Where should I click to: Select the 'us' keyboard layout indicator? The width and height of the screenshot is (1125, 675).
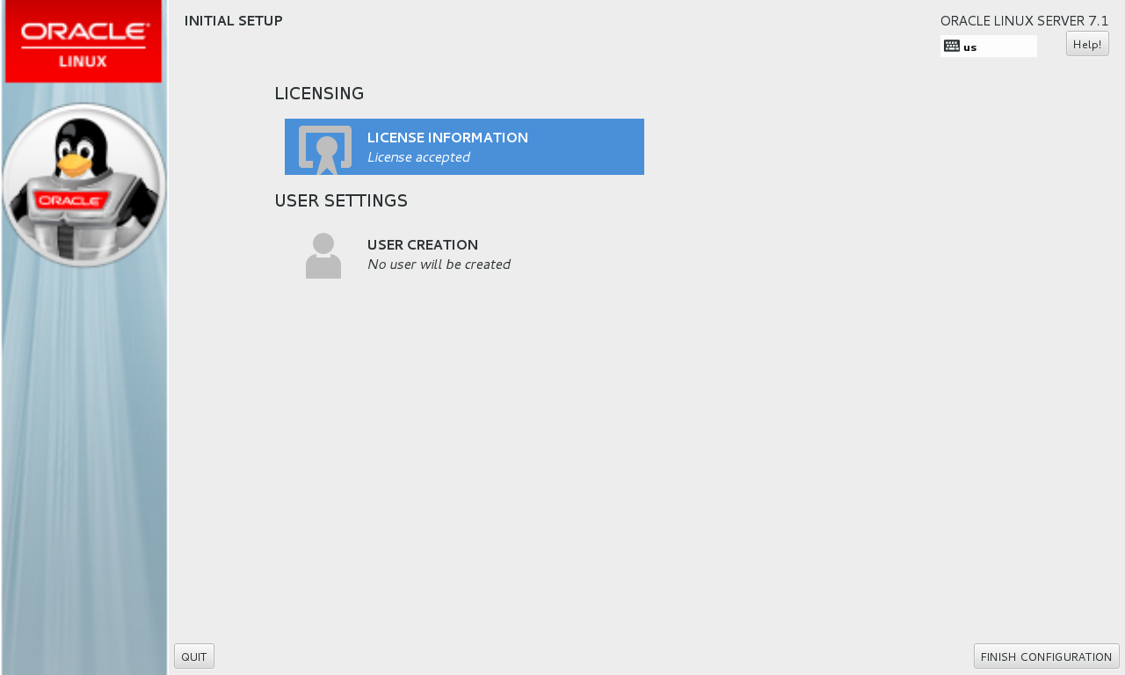click(970, 47)
